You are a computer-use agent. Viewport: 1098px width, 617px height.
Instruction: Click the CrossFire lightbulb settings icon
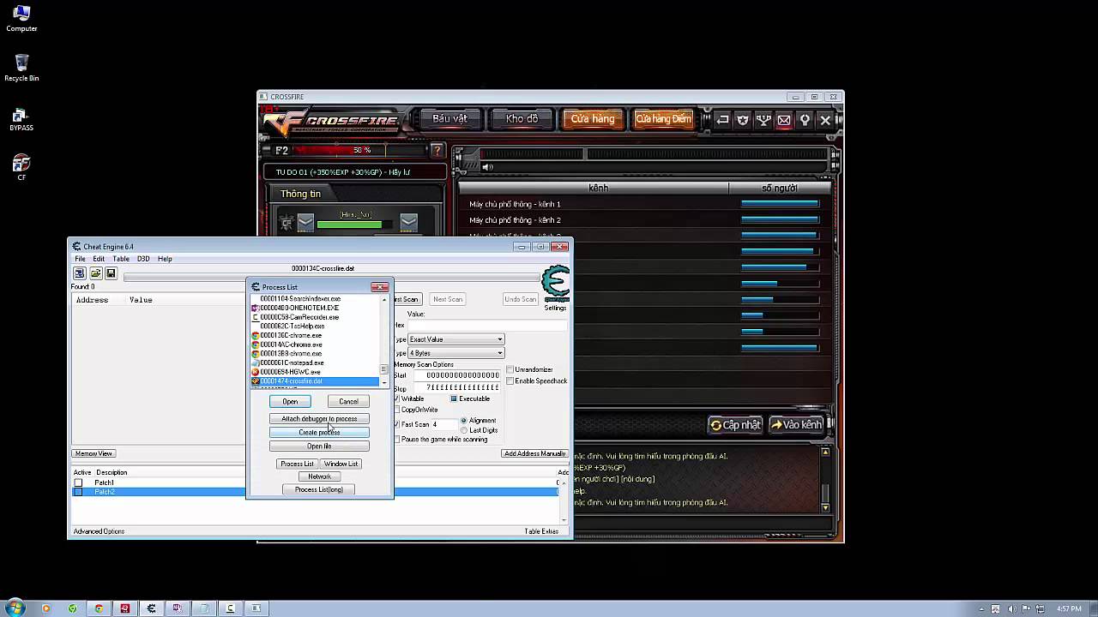pyautogui.click(x=805, y=120)
